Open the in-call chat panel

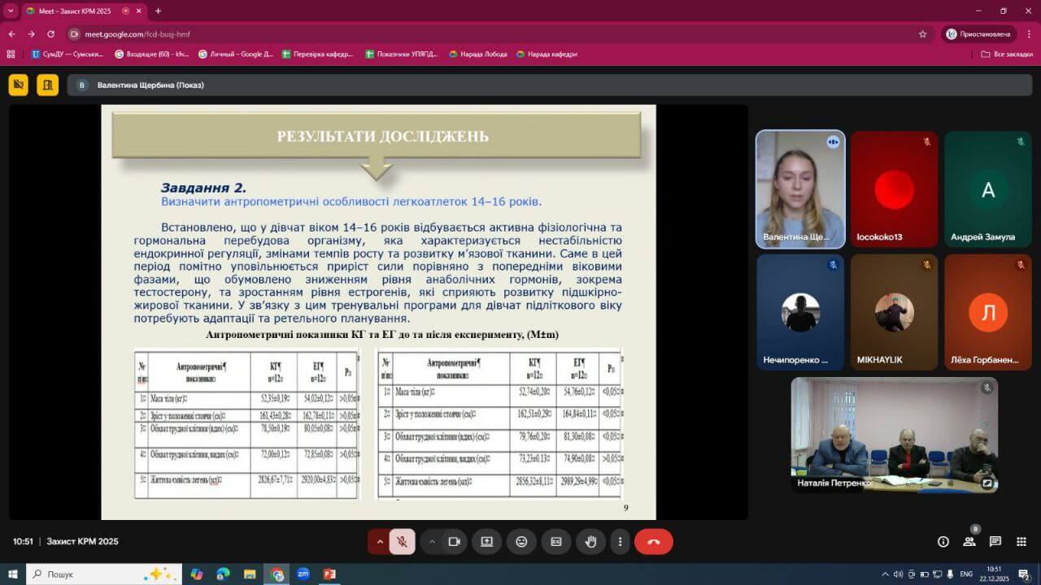(995, 542)
